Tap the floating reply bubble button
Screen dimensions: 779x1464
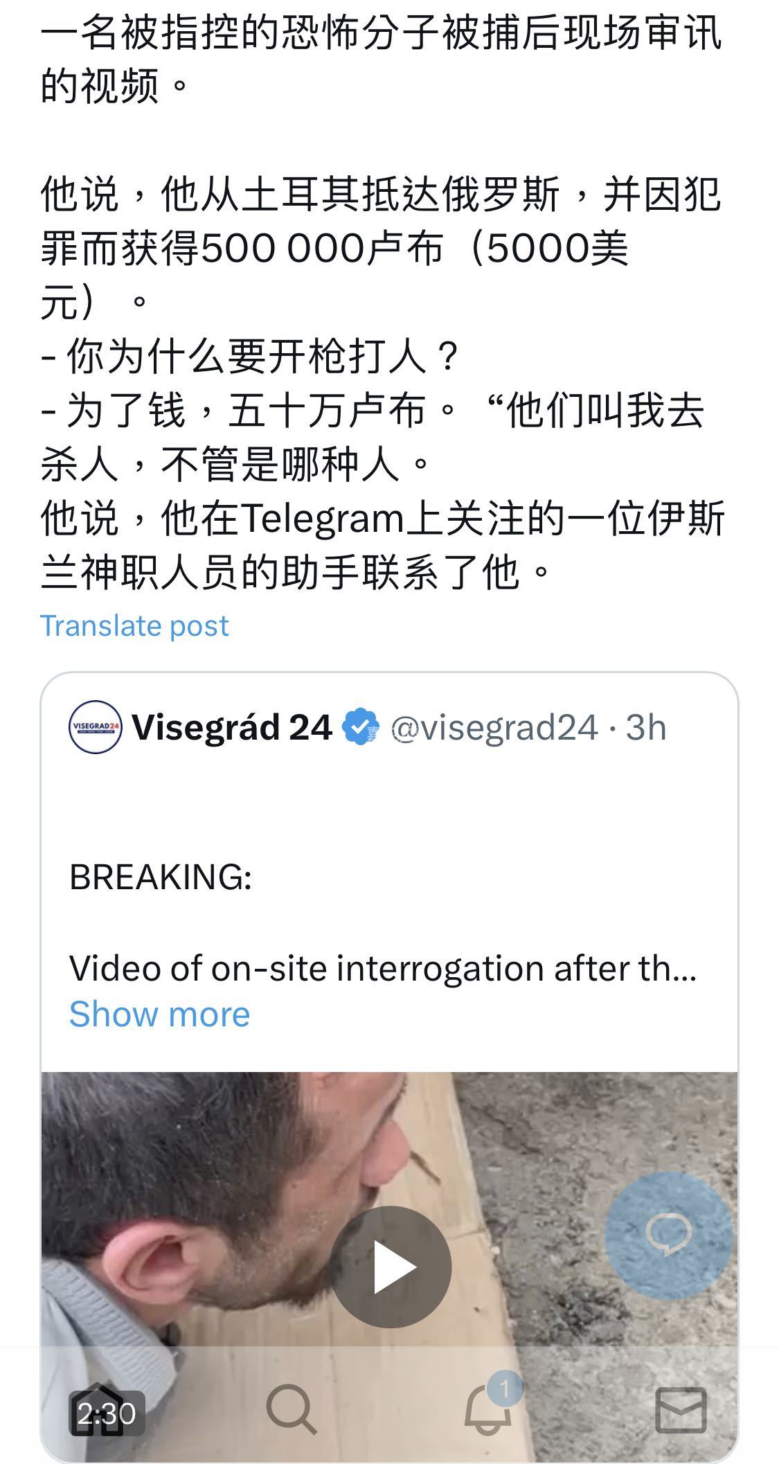click(668, 1235)
